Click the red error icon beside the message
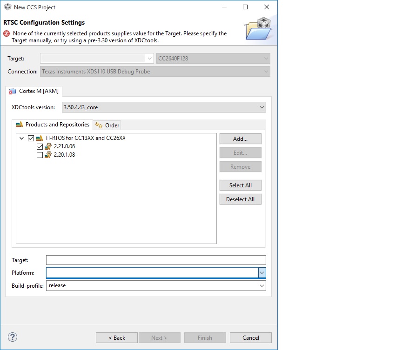The width and height of the screenshot is (402, 350). tap(7, 33)
